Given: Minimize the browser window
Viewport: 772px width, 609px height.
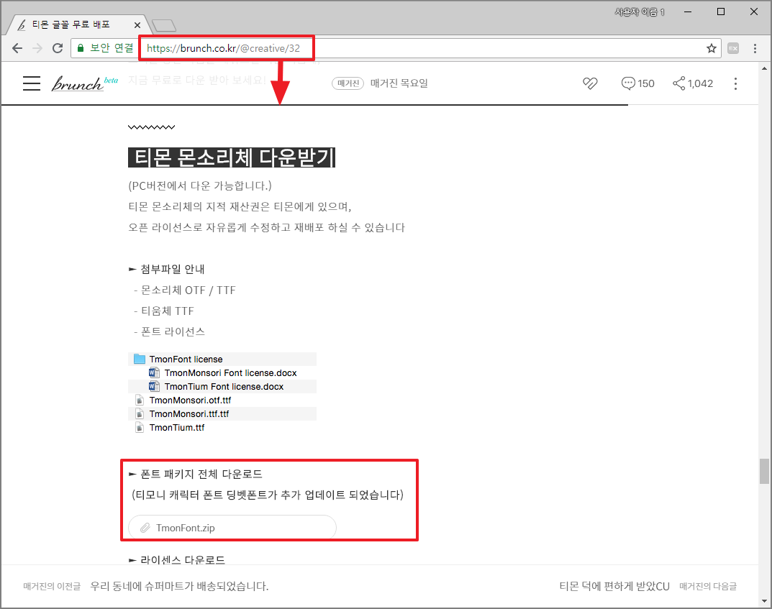Looking at the screenshot, I should pyautogui.click(x=688, y=12).
